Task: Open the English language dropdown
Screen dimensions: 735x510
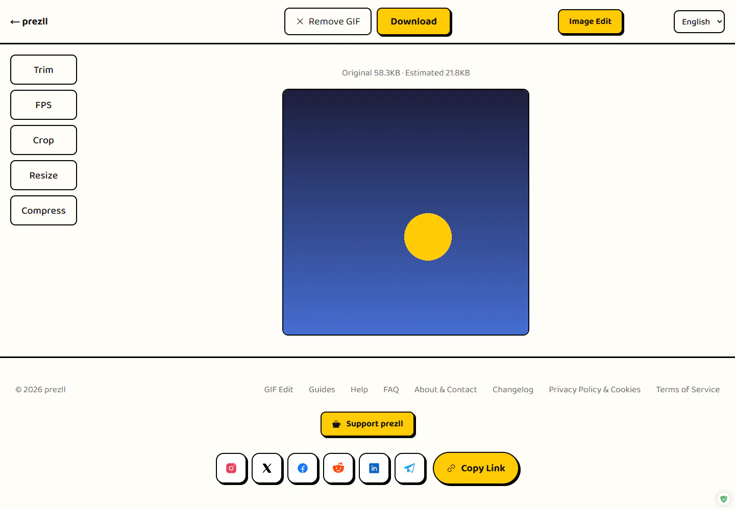Action: (x=699, y=21)
